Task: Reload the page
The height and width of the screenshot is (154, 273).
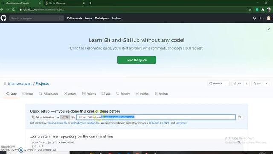Action: 13,9
